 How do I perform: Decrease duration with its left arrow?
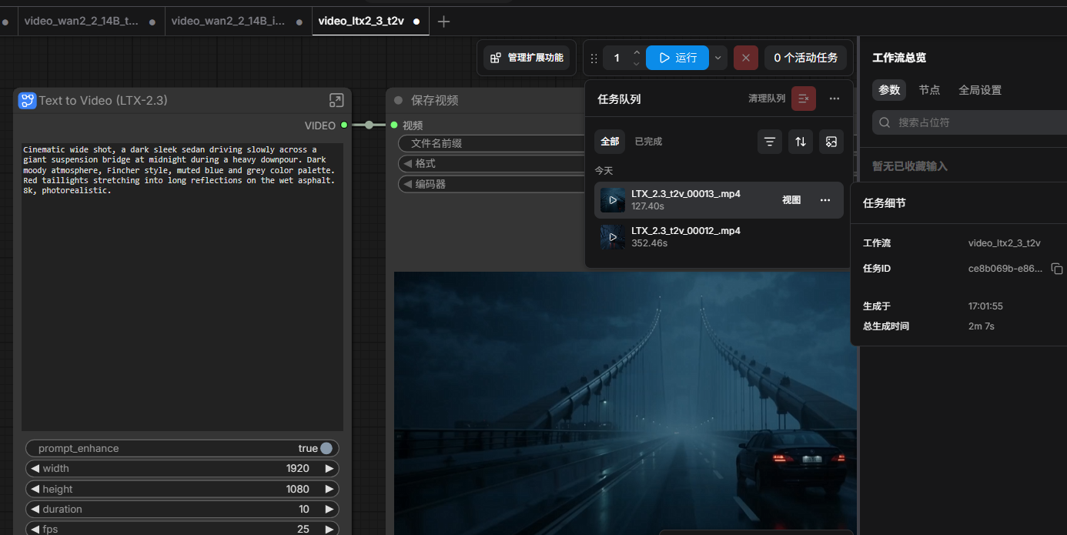[34, 509]
